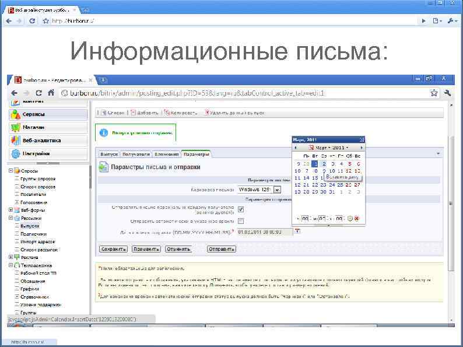The image size is (463, 347).
Task: Toggle send letter personally to each recipient checkbox
Action: 241,209
